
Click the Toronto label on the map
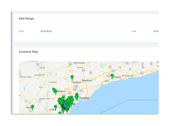pos(84,98)
